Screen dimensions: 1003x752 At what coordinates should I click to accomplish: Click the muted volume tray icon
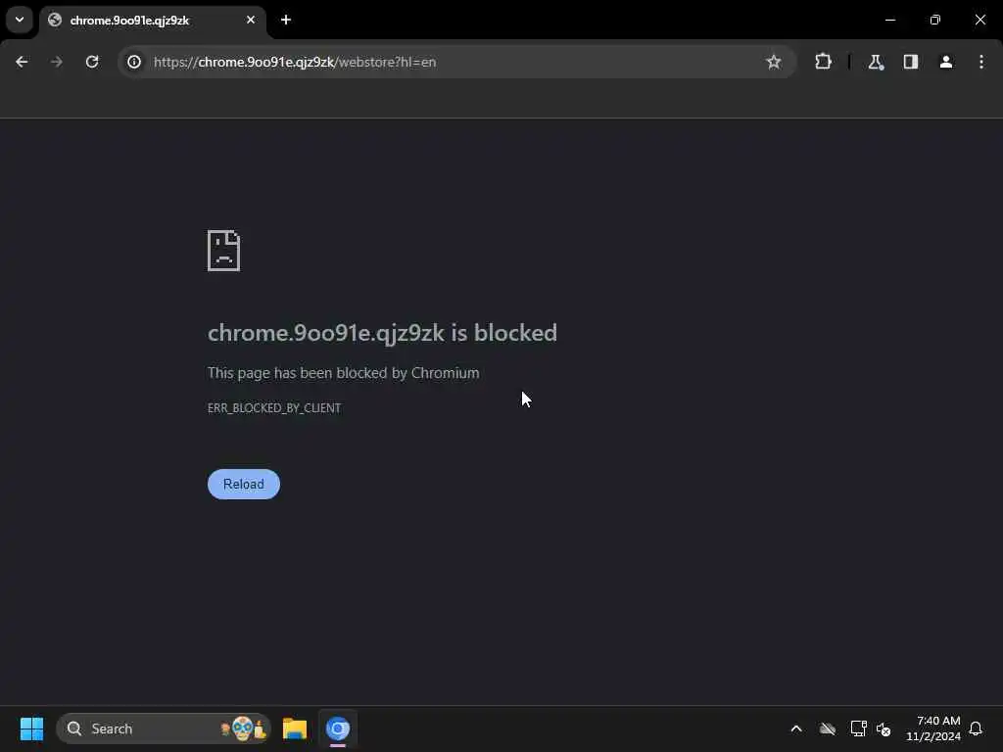884,728
